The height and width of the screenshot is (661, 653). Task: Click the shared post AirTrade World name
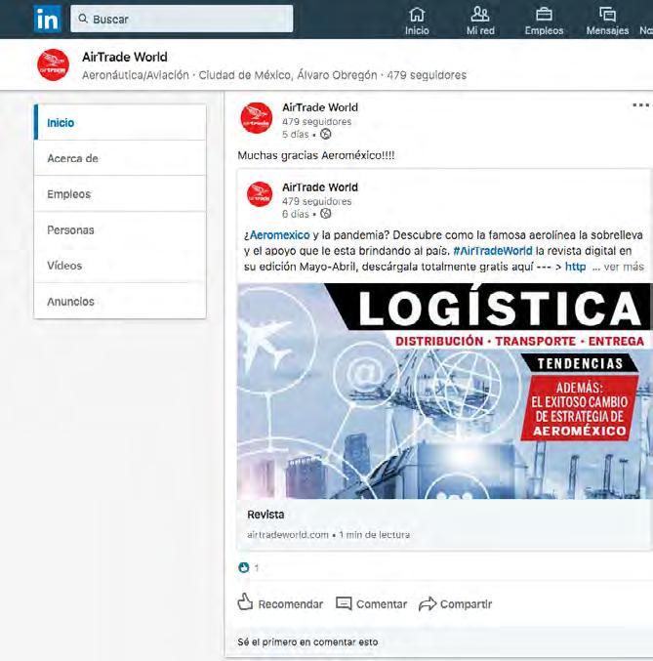320,186
